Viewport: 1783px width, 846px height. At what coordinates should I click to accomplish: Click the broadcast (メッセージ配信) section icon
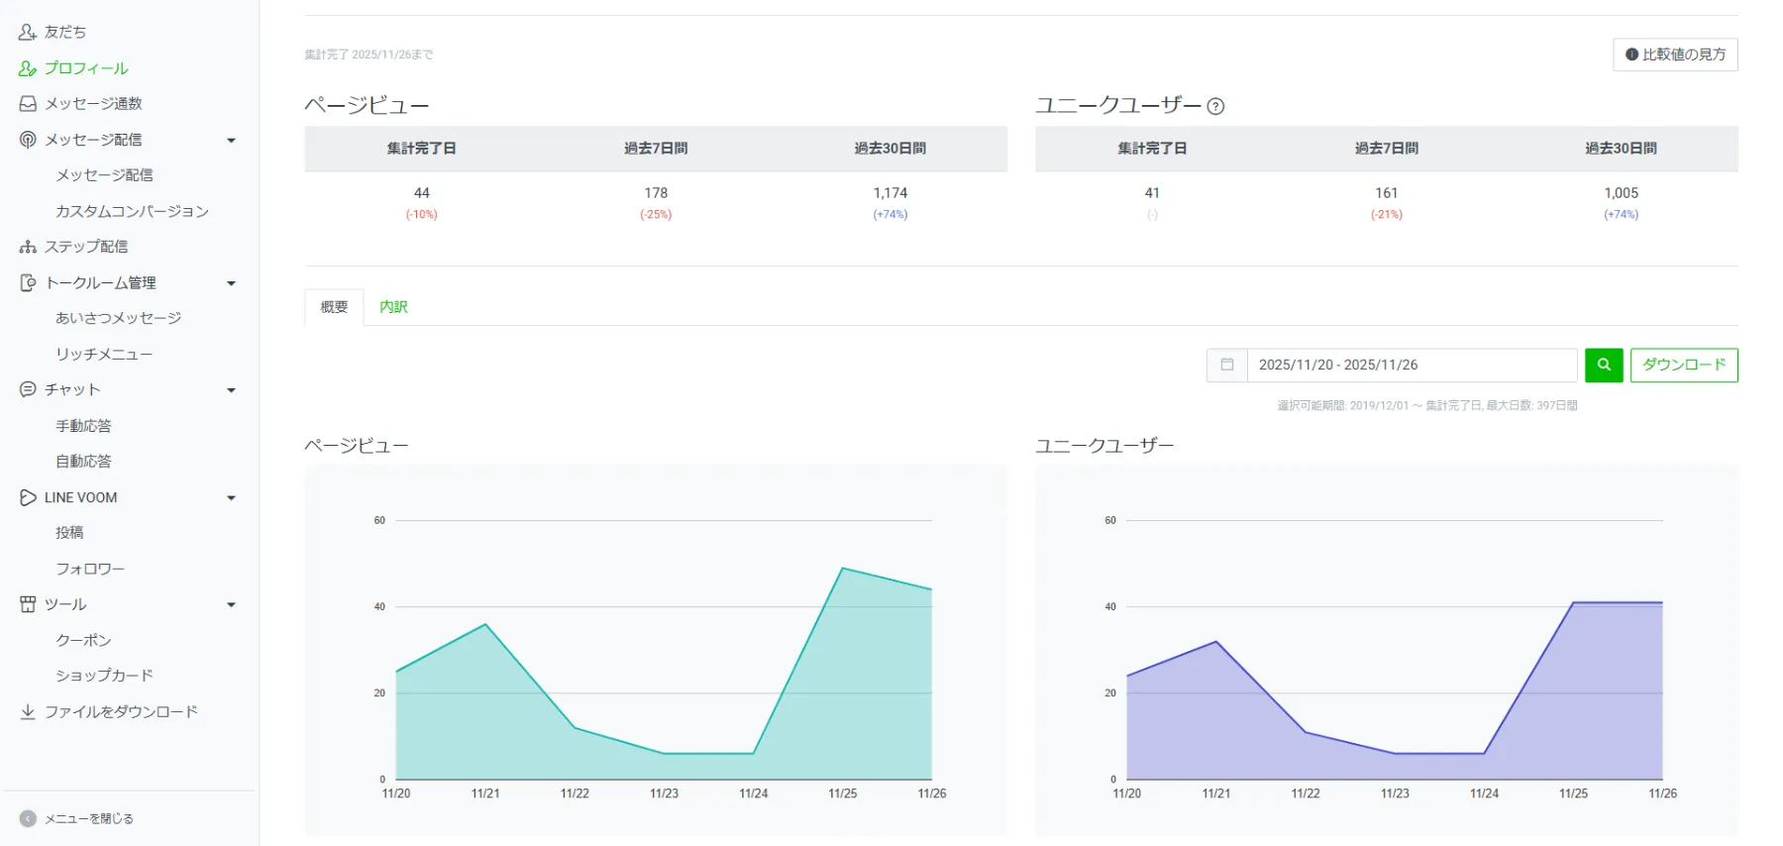coord(28,140)
